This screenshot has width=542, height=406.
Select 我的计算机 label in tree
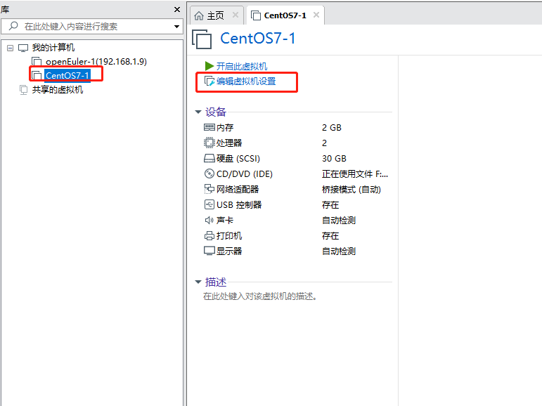(x=53, y=48)
